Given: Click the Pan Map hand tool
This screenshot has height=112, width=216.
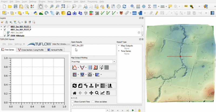Looking at the screenshot, I should (x=40, y=6).
